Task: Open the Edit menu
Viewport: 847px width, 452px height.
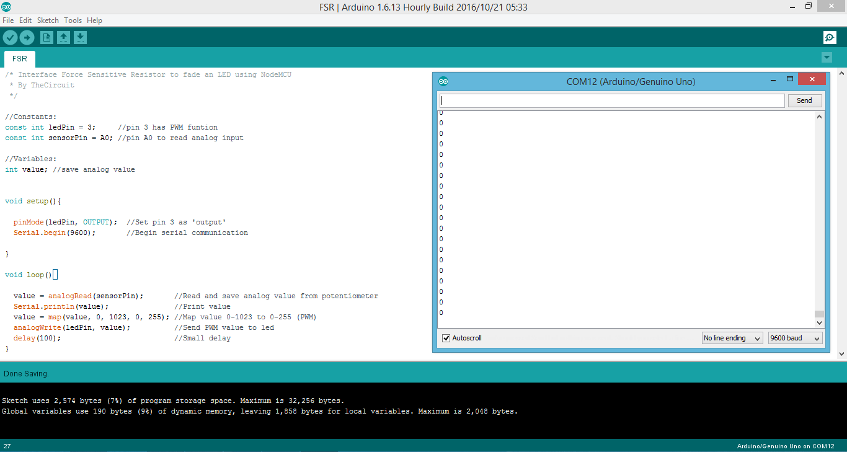Action: 25,20
